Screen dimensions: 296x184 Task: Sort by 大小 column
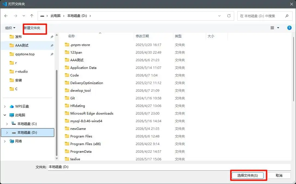pyautogui.click(x=211, y=36)
